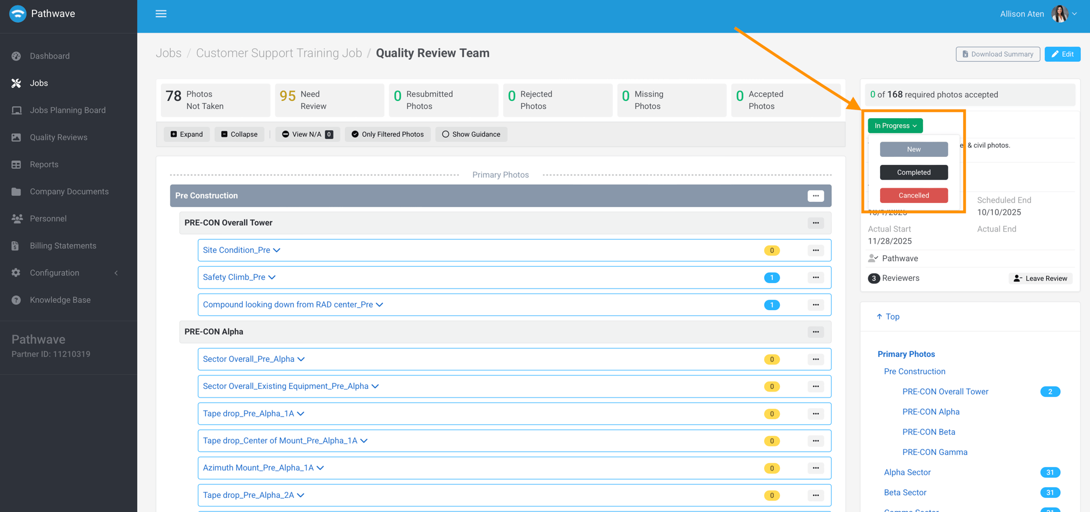The width and height of the screenshot is (1090, 512).
Task: Open Jobs Planning Board in sidebar
Action: pos(68,110)
